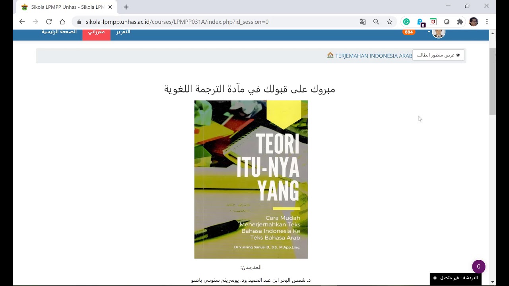Image resolution: width=509 pixels, height=286 pixels.
Task: Open the chat bubble with 0 count
Action: (478, 267)
